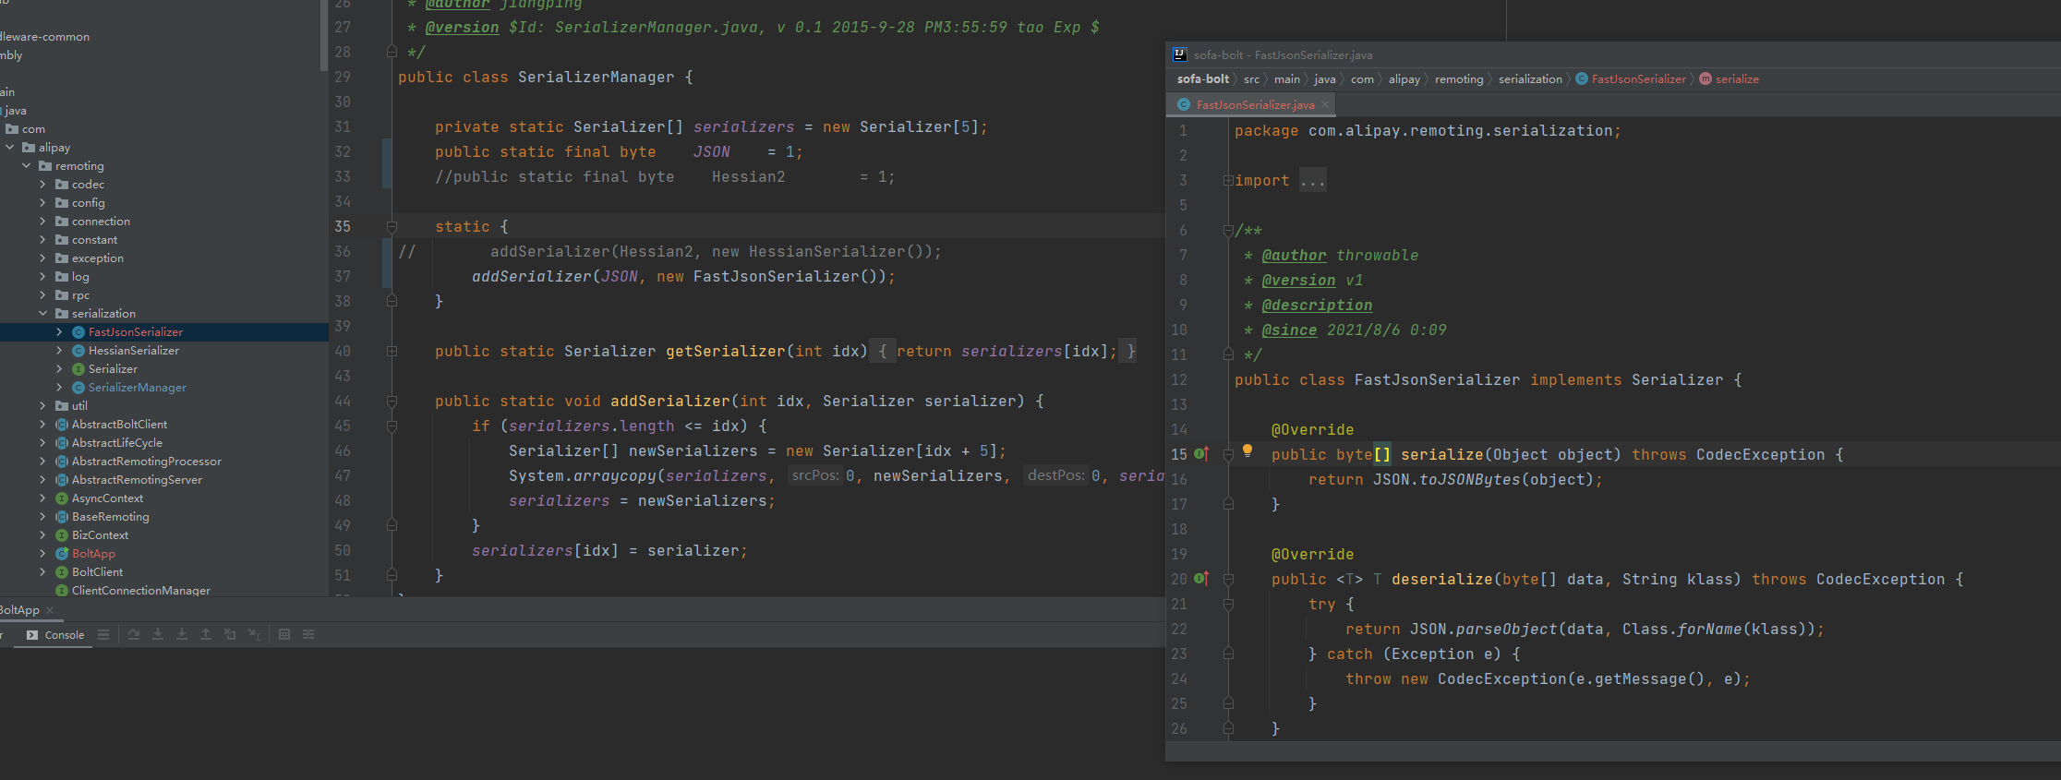Select SerializerManager in the project tree
The width and height of the screenshot is (2061, 780).
point(138,388)
